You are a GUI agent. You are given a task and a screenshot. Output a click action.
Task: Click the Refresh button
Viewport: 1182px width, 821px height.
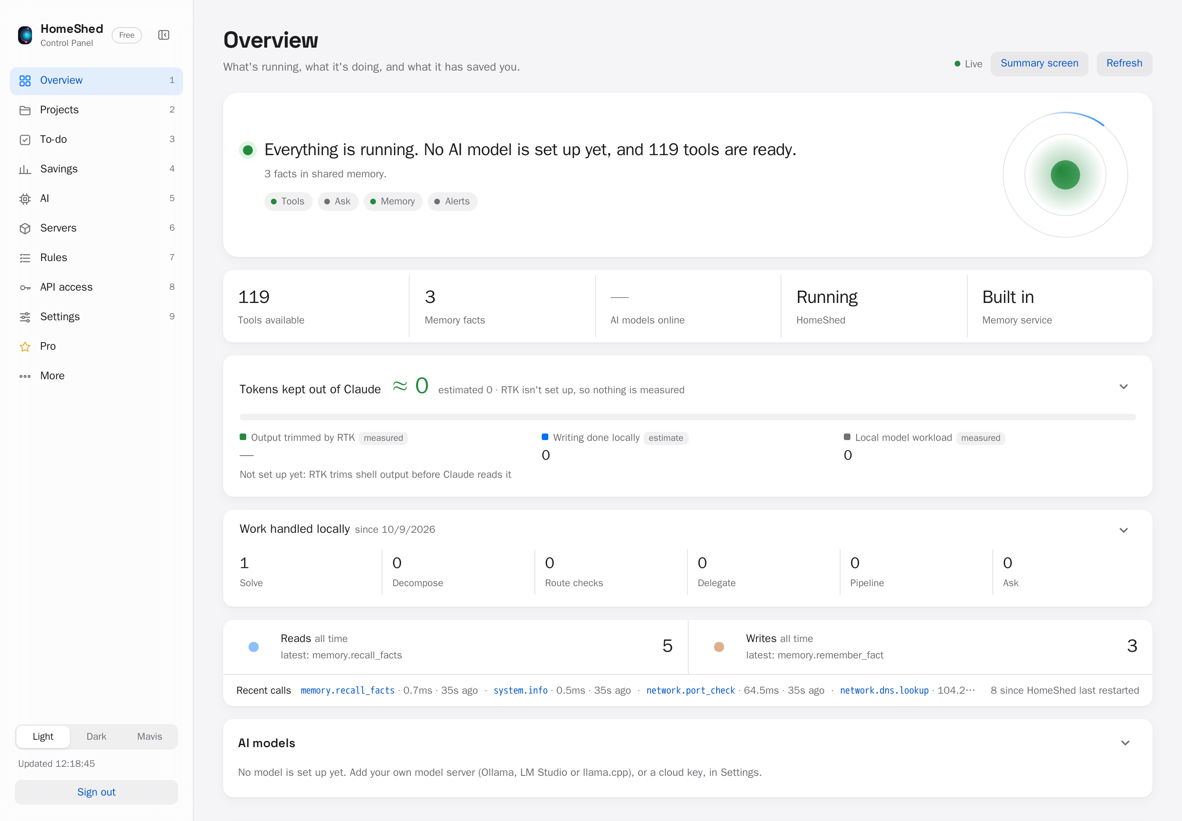[1124, 64]
